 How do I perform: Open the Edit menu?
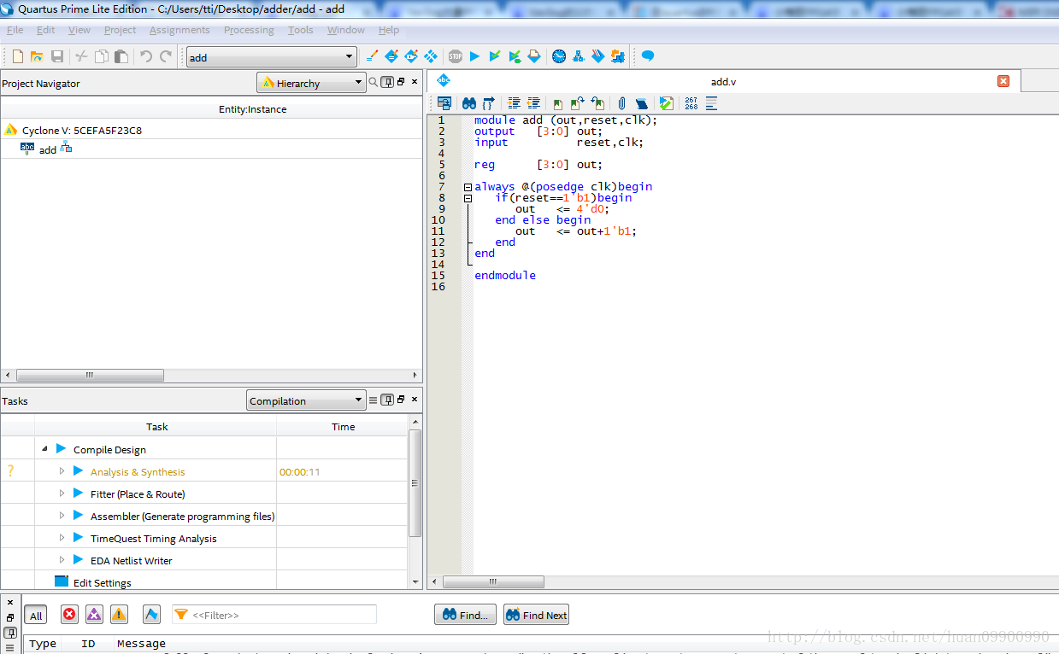(45, 30)
